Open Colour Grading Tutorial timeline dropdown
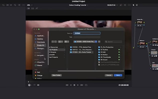This screenshot has width=158, height=99. (x=78, y=5)
